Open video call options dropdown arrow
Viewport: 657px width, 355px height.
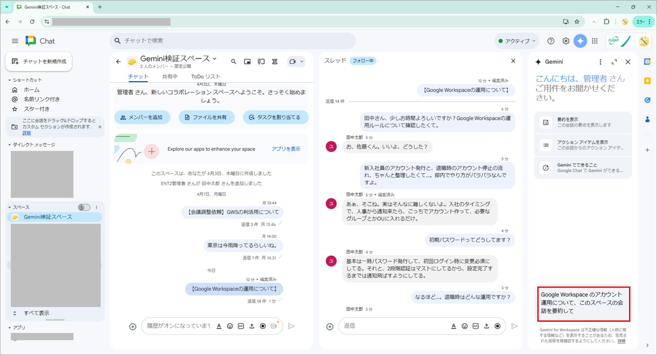tap(302, 61)
